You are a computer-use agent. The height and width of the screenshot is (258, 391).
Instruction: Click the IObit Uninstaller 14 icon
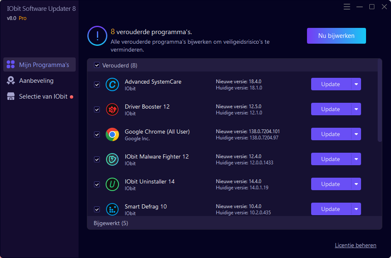112,184
